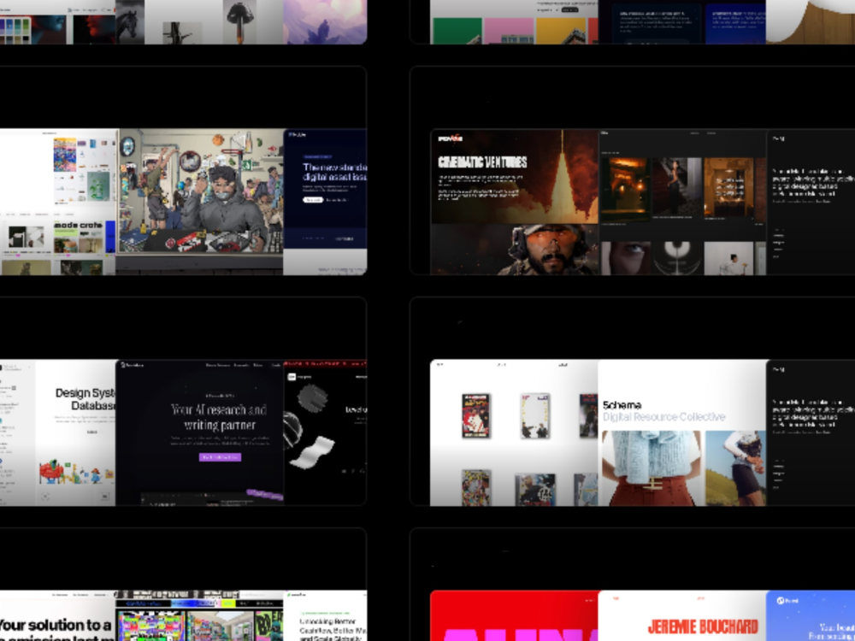The image size is (855, 641).
Task: Open the 'Your solution to a' emission thumbnail
Action: pos(58,615)
